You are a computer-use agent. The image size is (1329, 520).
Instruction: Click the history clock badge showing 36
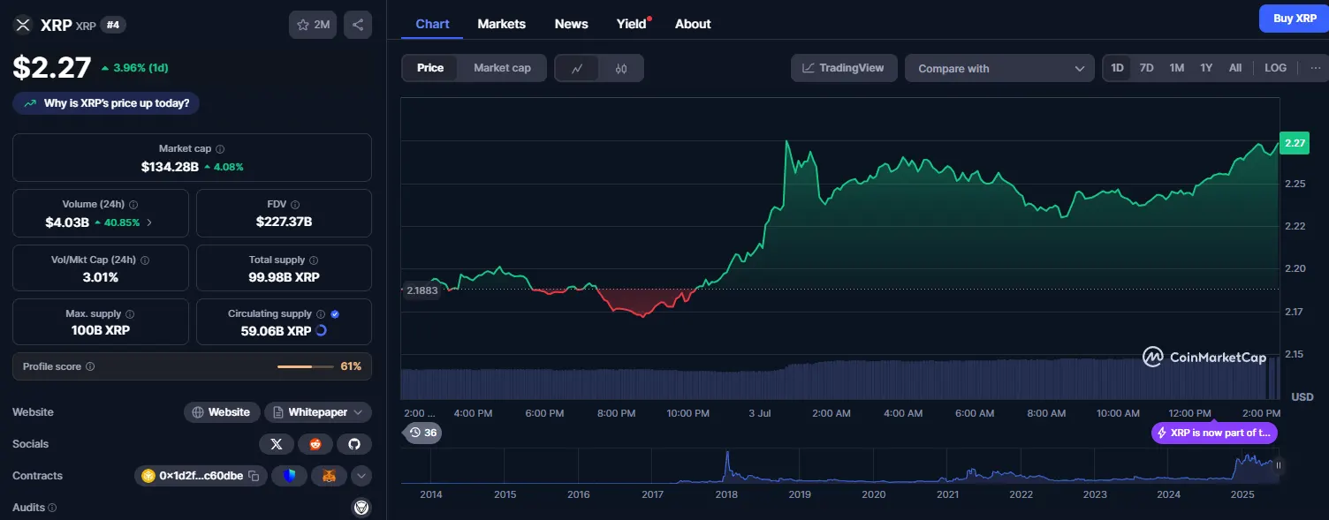[423, 433]
